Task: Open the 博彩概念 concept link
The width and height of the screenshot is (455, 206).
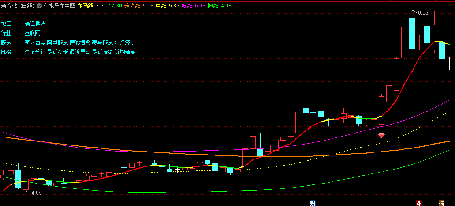Action: 80,43
